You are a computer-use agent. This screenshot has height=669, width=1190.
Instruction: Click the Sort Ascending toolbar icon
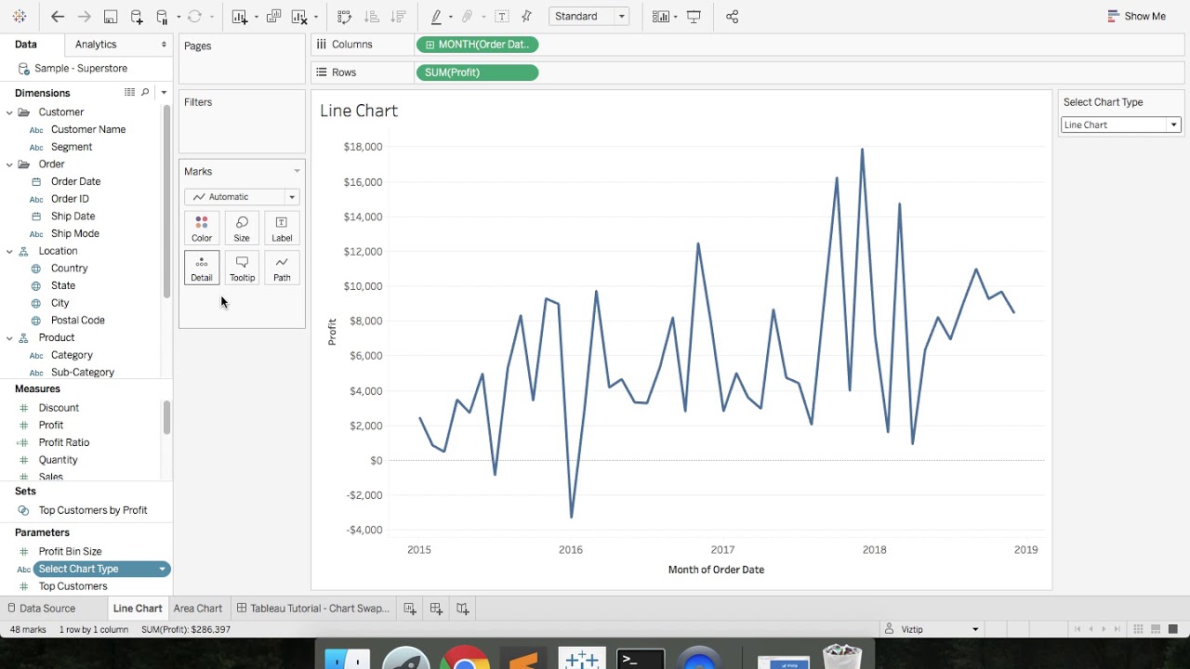point(372,17)
